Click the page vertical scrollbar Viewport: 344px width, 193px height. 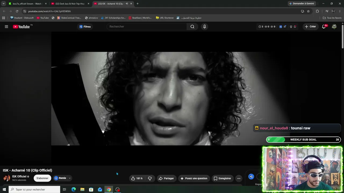coord(342,37)
